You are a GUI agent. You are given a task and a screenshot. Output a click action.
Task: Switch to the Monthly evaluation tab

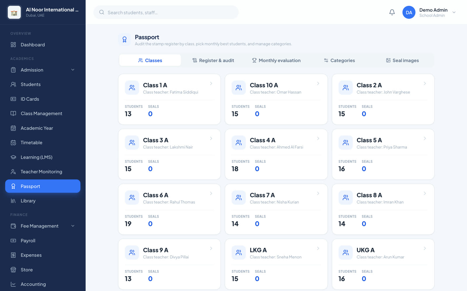(276, 60)
